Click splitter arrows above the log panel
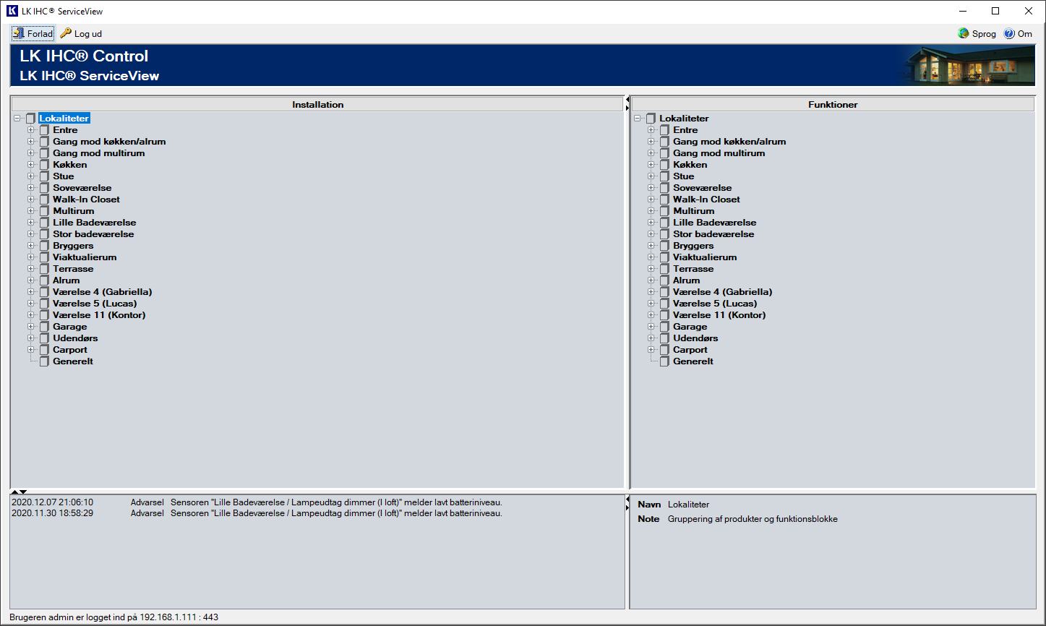 tap(19, 492)
